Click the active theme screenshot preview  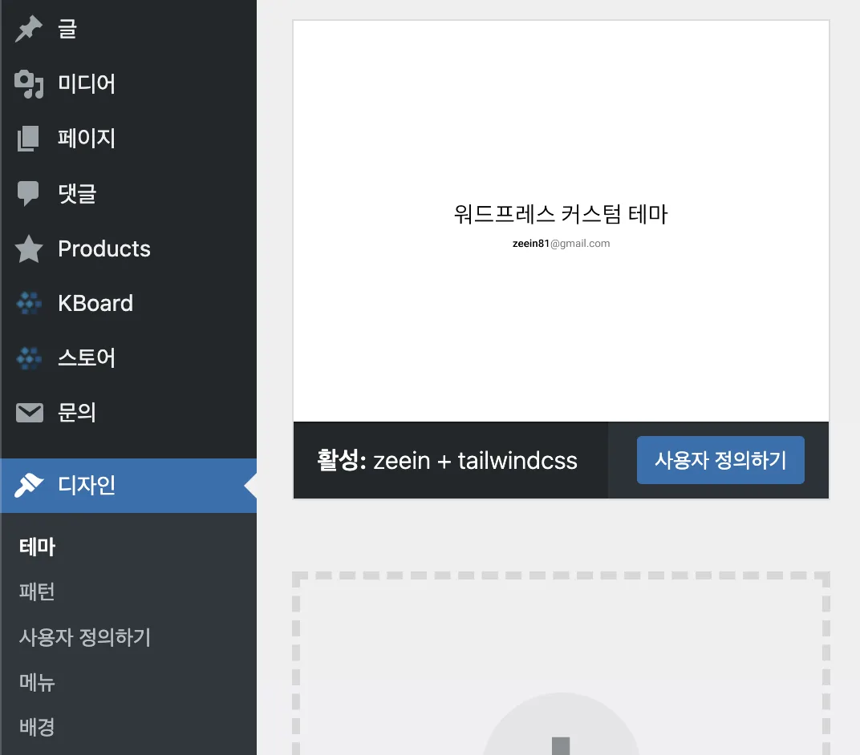point(561,221)
